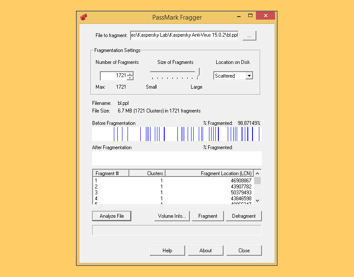Viewport: 354px width, 277px height.
Task: Click the fragment list scrollbar thumb
Action: click(x=257, y=180)
